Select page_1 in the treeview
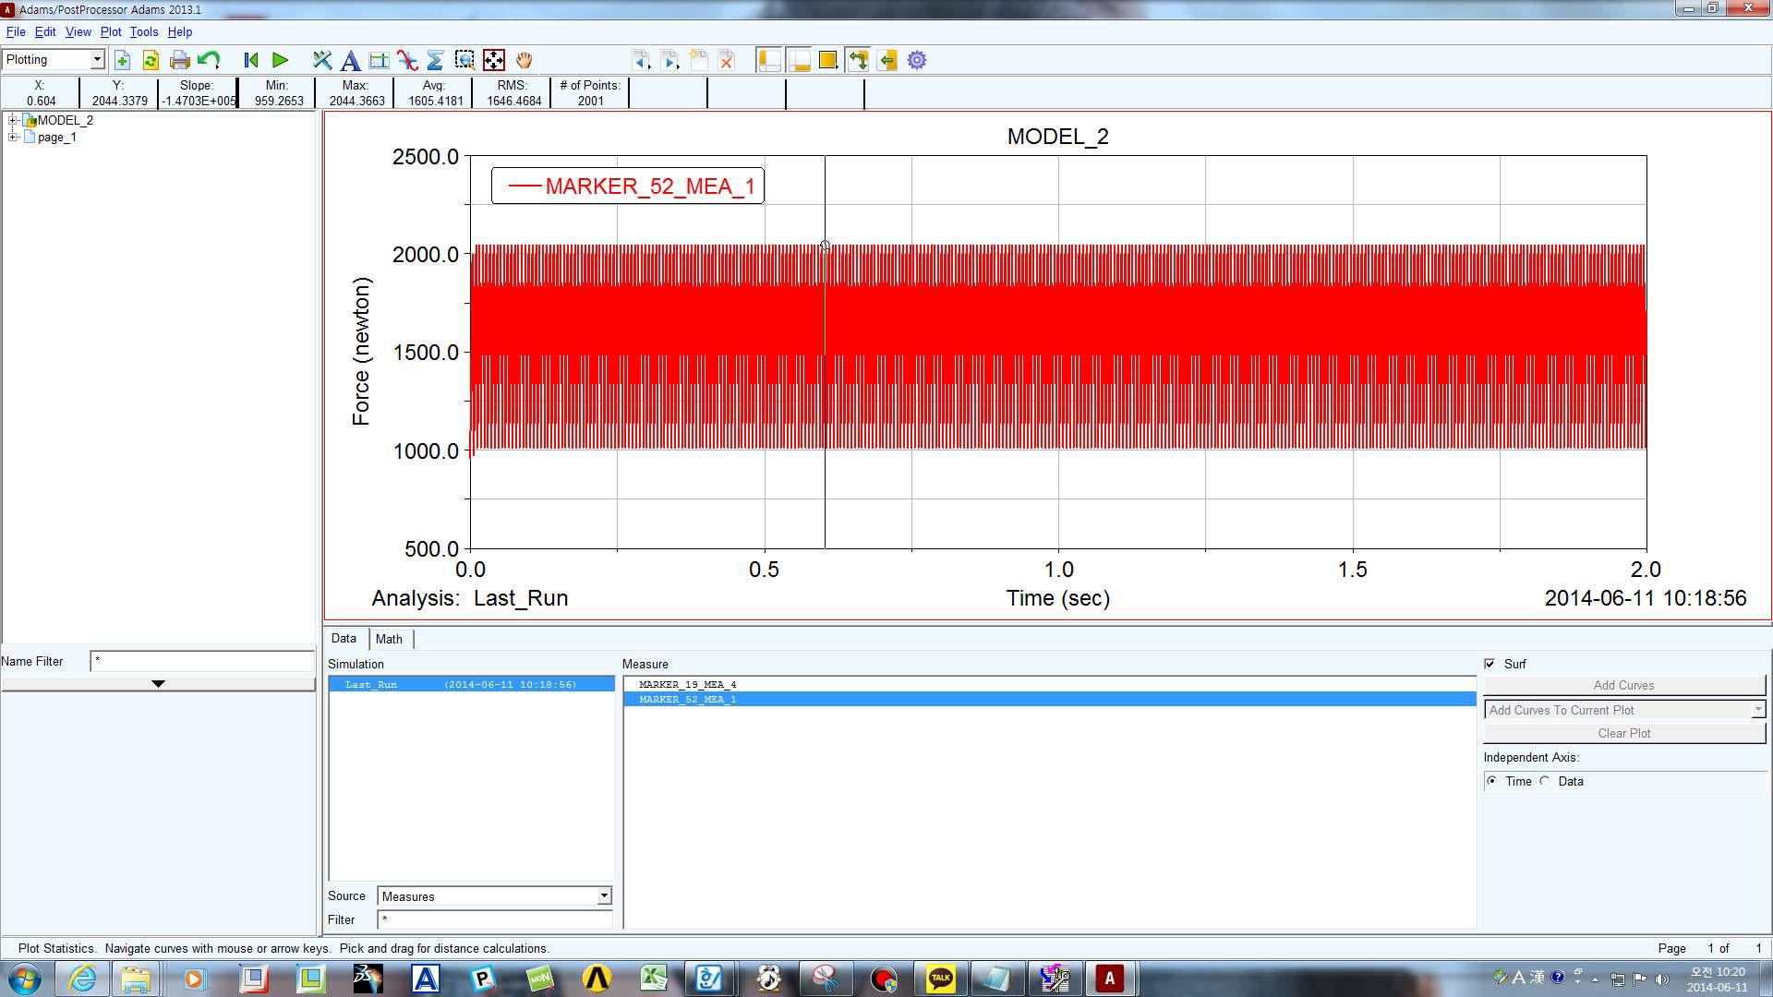The width and height of the screenshot is (1773, 997). [x=57, y=138]
